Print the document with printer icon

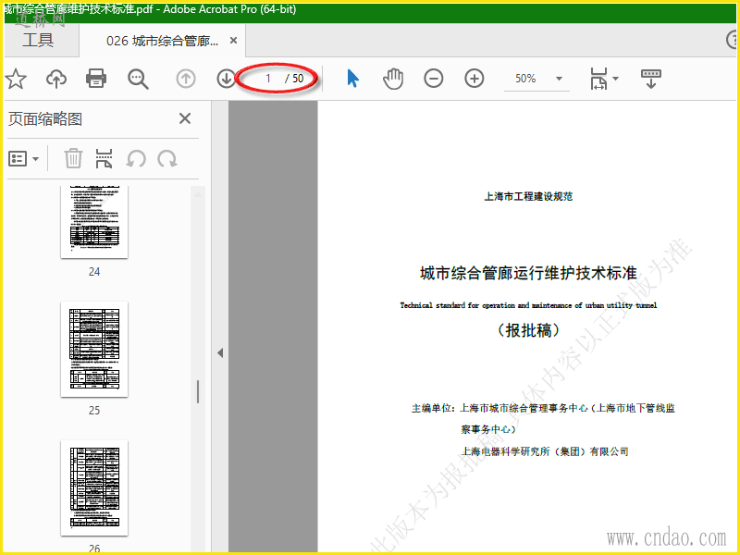click(x=96, y=79)
